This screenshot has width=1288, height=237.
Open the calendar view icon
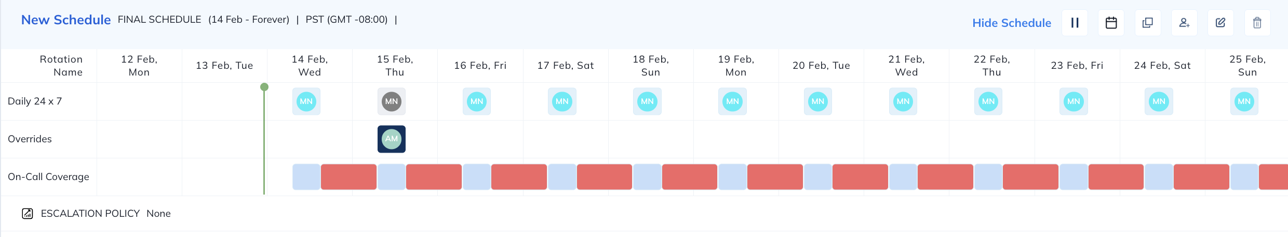pos(1111,23)
